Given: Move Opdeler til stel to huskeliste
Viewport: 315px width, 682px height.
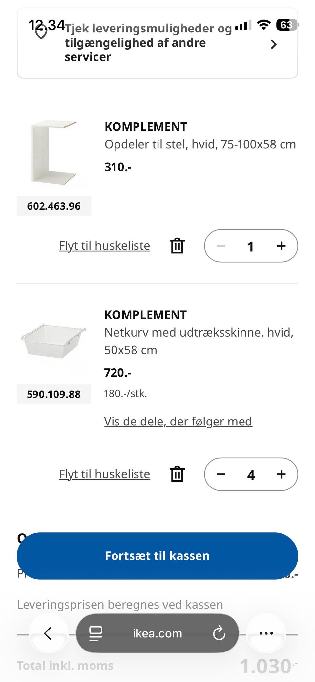Looking at the screenshot, I should tap(104, 246).
